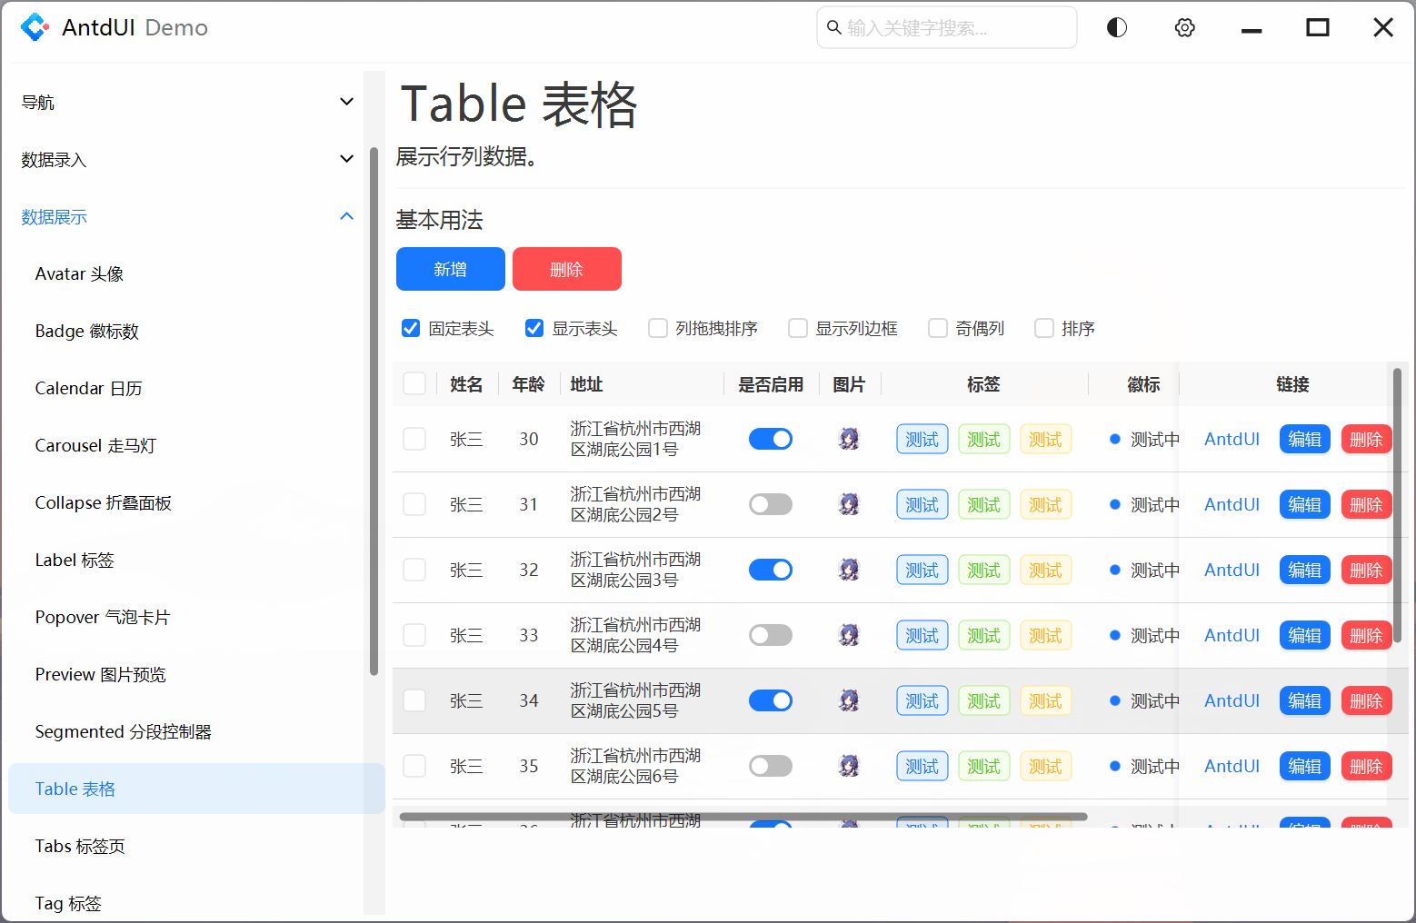The image size is (1416, 923).
Task: Select the select-all checkbox in the table header
Action: pos(414,383)
